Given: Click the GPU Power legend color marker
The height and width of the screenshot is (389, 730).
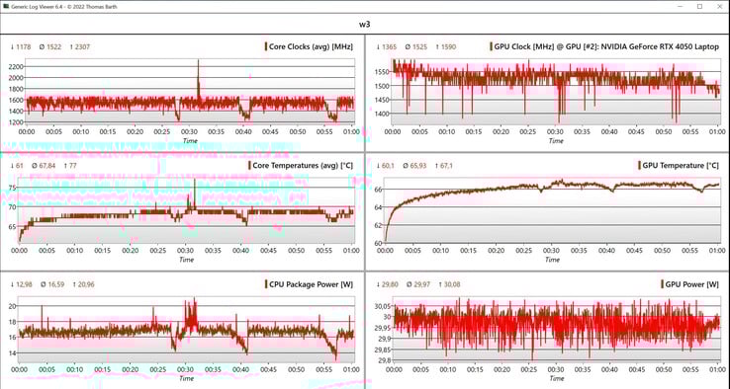Looking at the screenshot, I should (x=662, y=284).
